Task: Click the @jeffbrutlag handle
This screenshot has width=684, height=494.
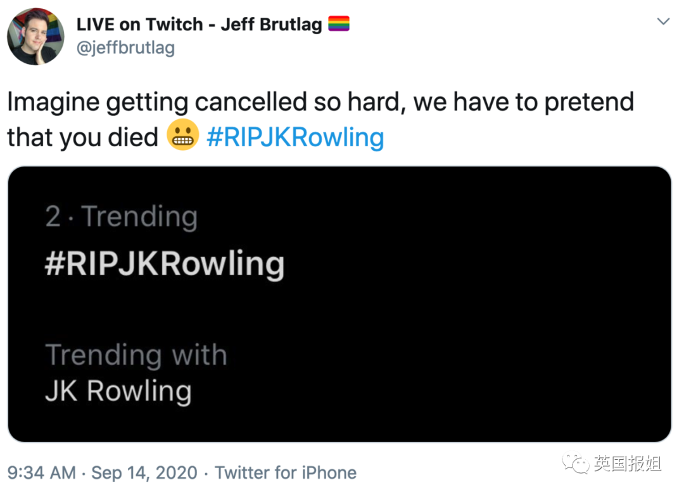Action: [x=125, y=47]
